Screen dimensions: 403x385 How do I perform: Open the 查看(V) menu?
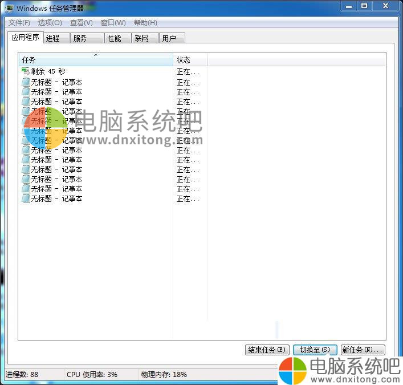[x=81, y=23]
